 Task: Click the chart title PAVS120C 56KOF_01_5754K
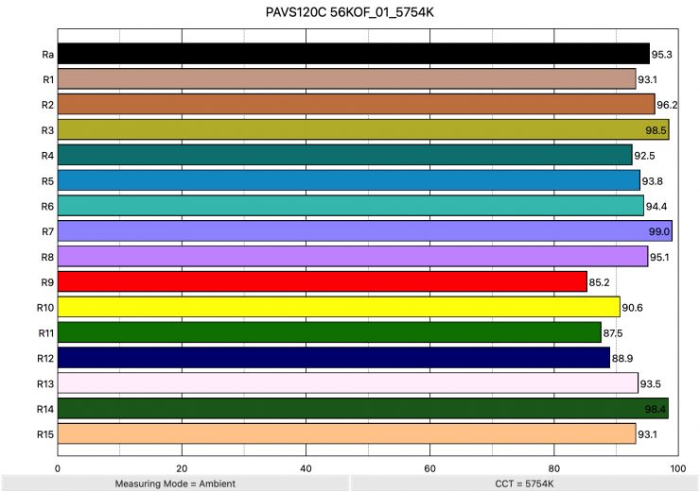(x=350, y=13)
